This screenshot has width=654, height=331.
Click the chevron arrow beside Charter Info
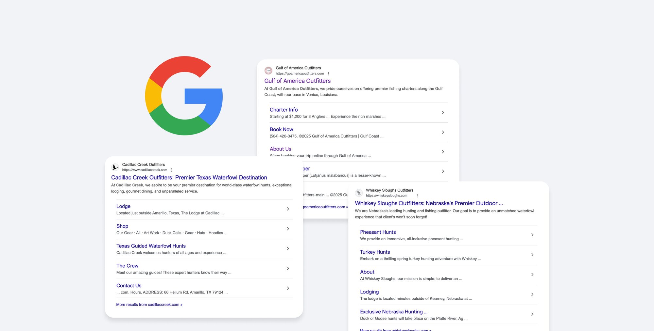pyautogui.click(x=443, y=112)
